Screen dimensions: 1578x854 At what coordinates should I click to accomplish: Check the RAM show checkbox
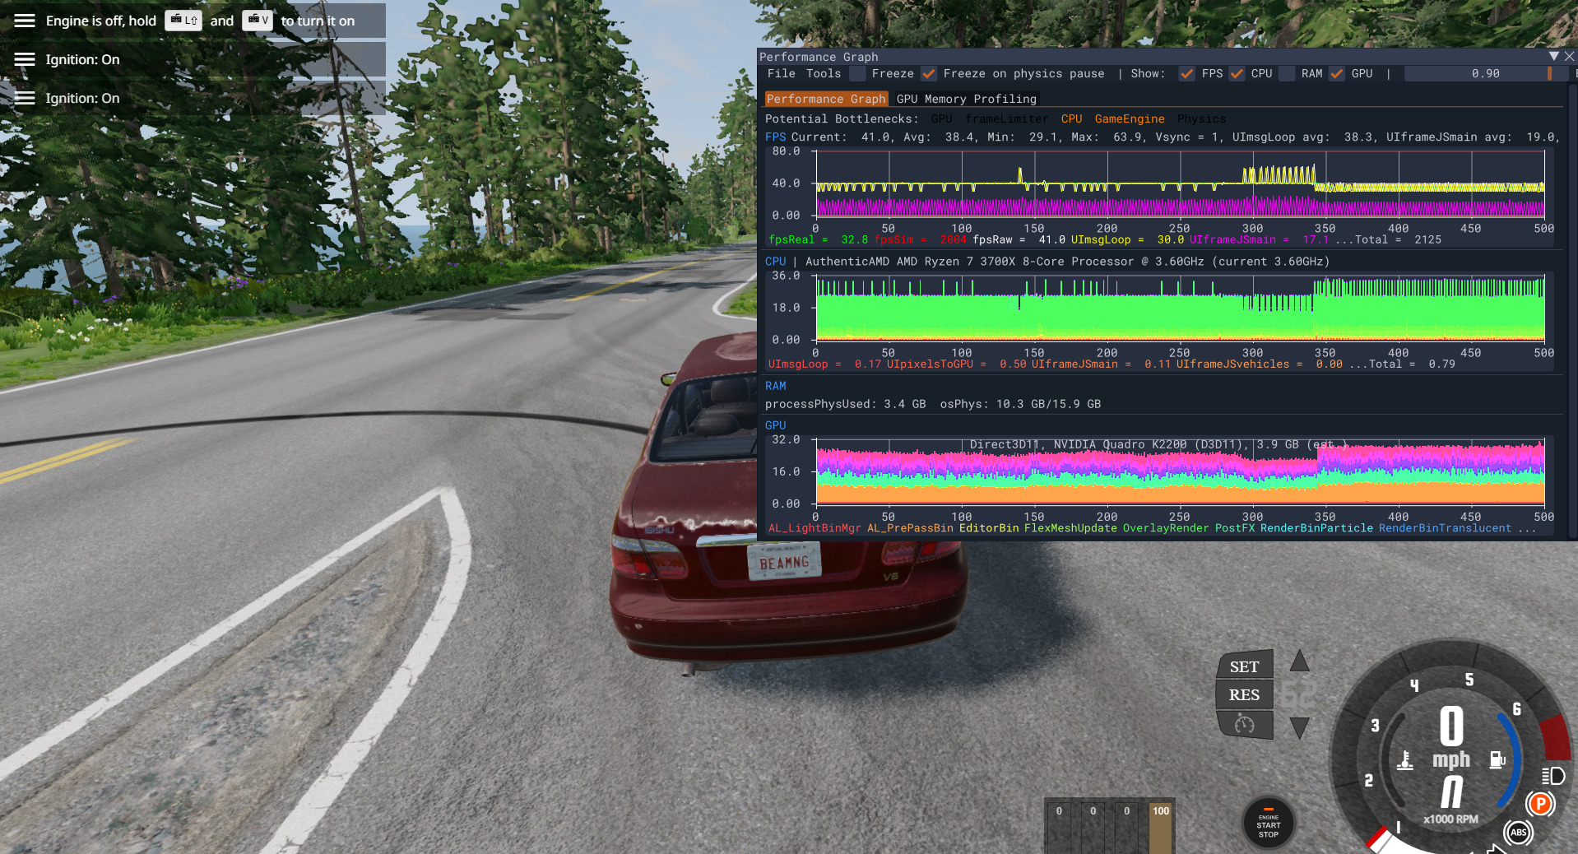pos(1287,74)
